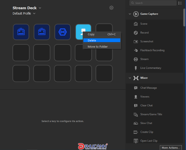Select the light blue Viewers key

79,32
